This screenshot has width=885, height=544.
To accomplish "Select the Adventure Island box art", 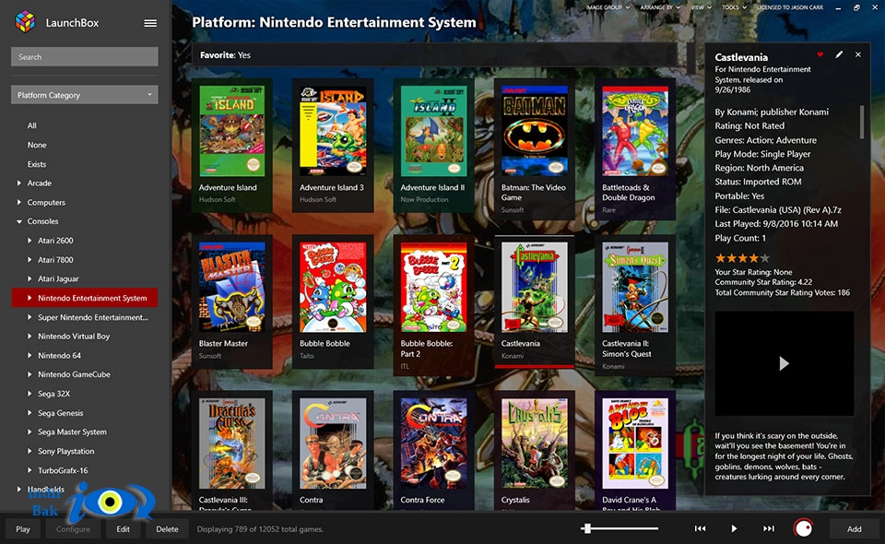I will (232, 132).
